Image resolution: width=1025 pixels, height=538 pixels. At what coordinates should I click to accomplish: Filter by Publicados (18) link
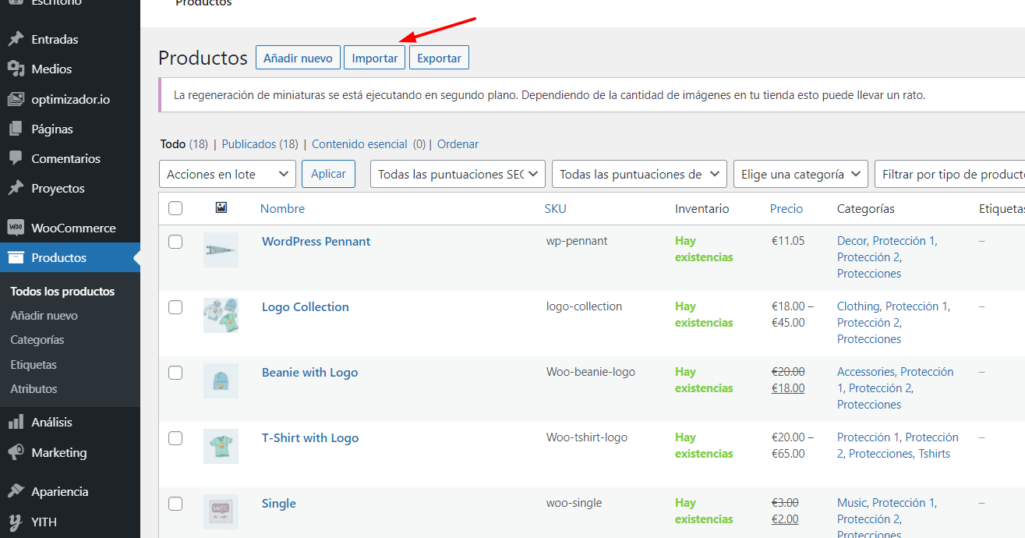pyautogui.click(x=260, y=144)
